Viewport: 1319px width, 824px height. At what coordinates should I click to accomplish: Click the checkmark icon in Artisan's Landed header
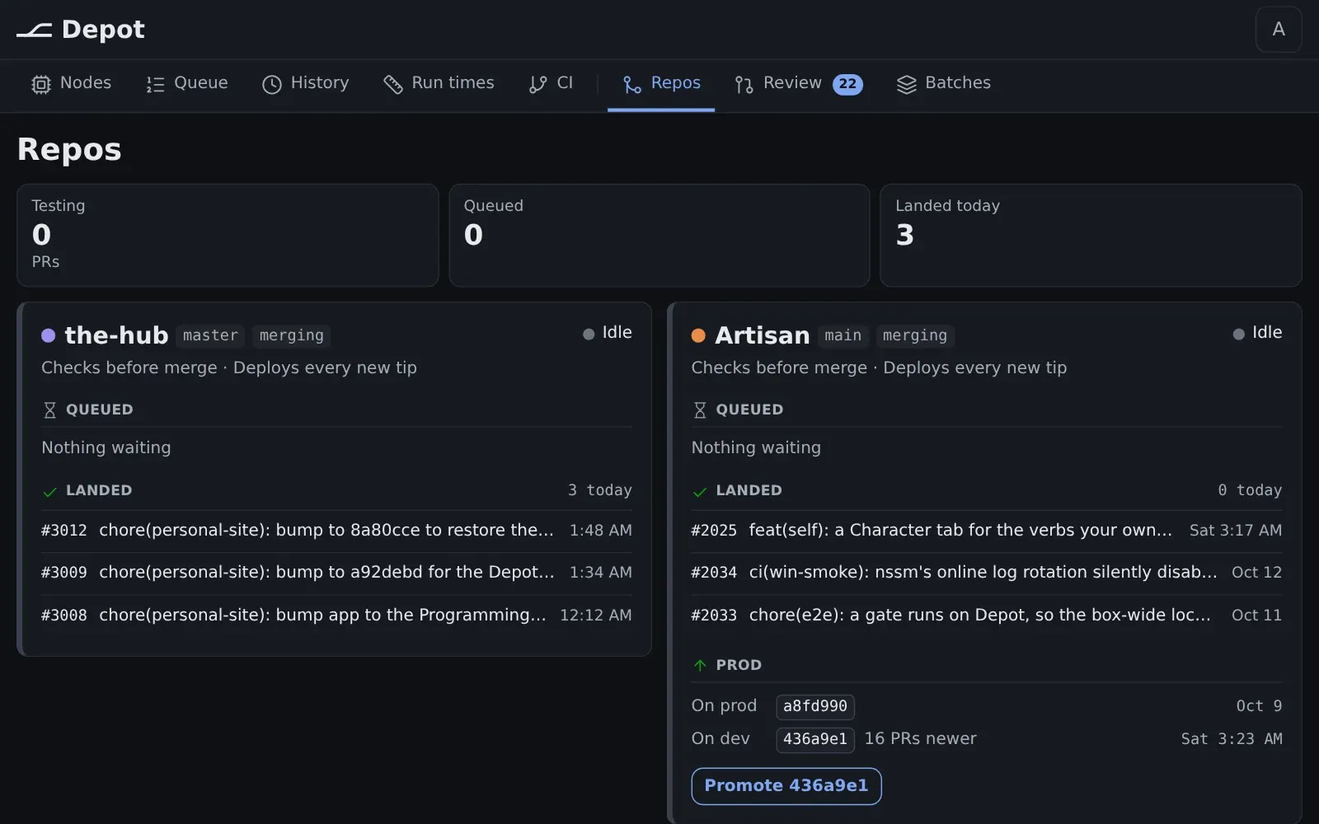[x=700, y=491]
